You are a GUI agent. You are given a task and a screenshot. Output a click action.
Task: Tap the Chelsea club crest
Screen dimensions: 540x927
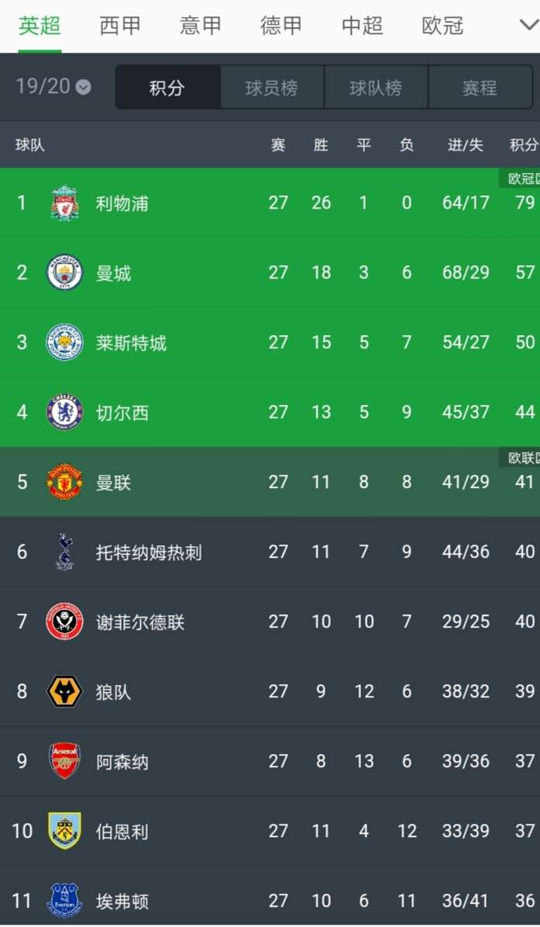pos(64,412)
